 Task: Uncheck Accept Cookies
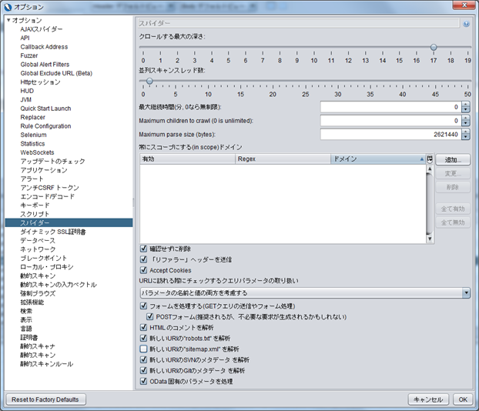[143, 270]
